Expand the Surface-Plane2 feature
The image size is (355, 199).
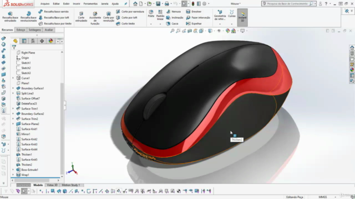tap(13, 124)
